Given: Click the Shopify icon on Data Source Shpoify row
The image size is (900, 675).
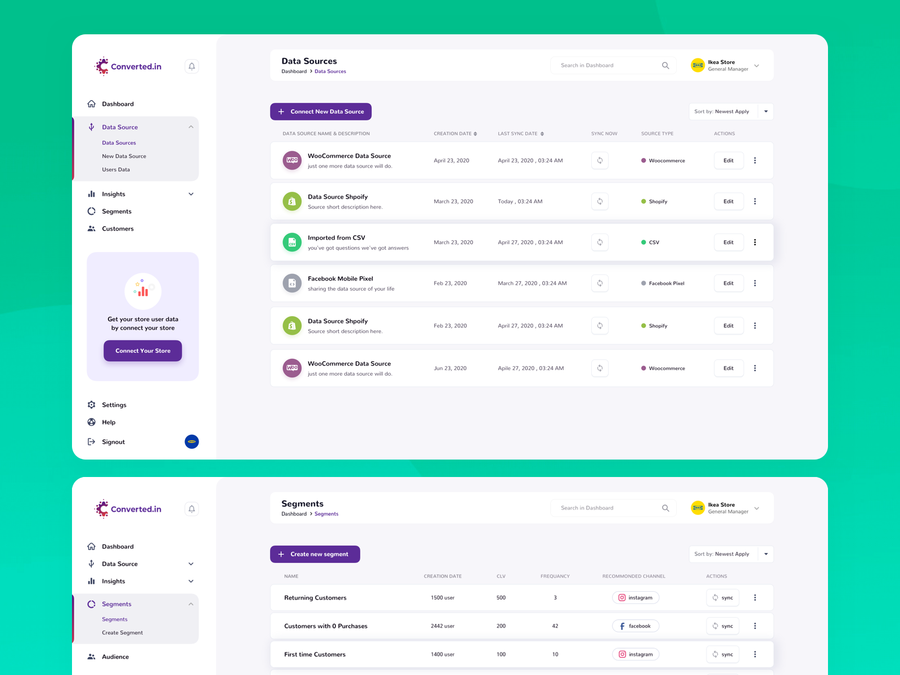Looking at the screenshot, I should (292, 201).
